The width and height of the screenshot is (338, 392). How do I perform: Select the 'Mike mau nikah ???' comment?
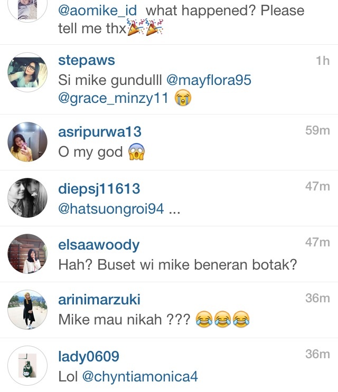point(154,320)
